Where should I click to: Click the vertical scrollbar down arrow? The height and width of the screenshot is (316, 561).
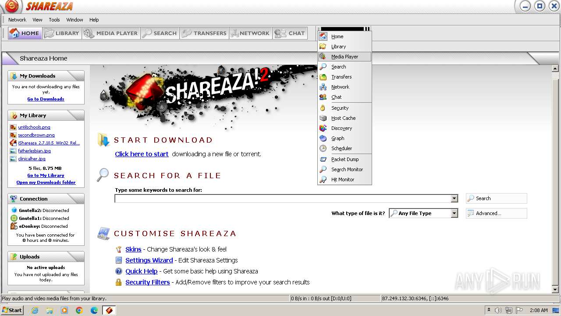click(x=555, y=290)
